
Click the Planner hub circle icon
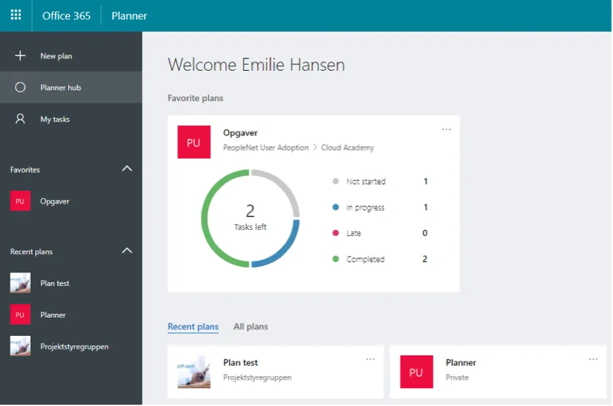(20, 87)
